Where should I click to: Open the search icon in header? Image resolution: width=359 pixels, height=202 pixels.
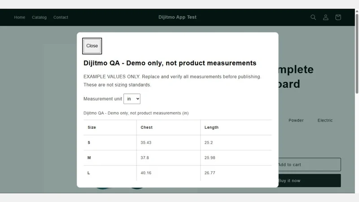[x=313, y=17]
